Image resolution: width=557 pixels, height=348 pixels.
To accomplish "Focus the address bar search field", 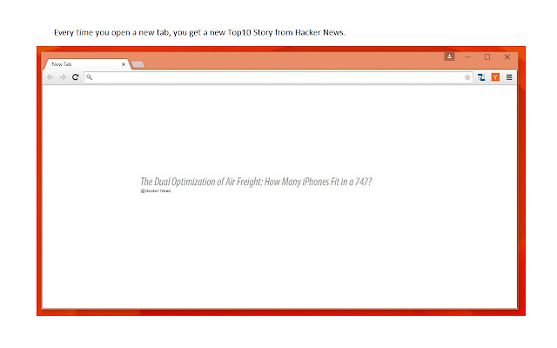I will click(278, 77).
